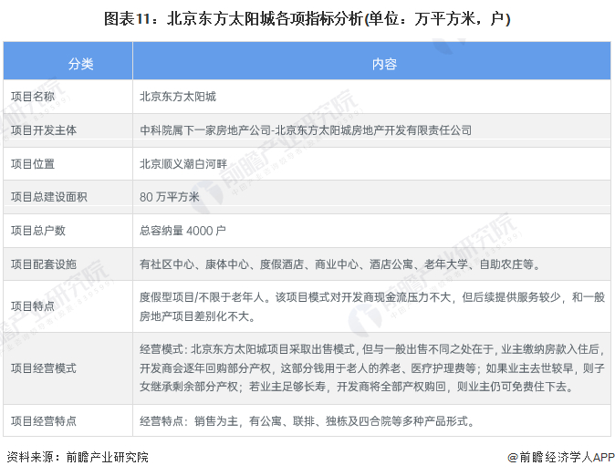Viewport: 615px width, 476px height.
Task: Click the 项目名称 row label
Action: tap(33, 97)
